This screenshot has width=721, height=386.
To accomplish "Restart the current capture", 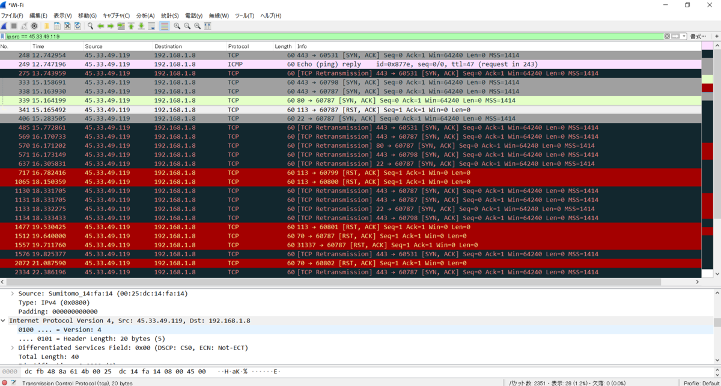I will coord(24,26).
